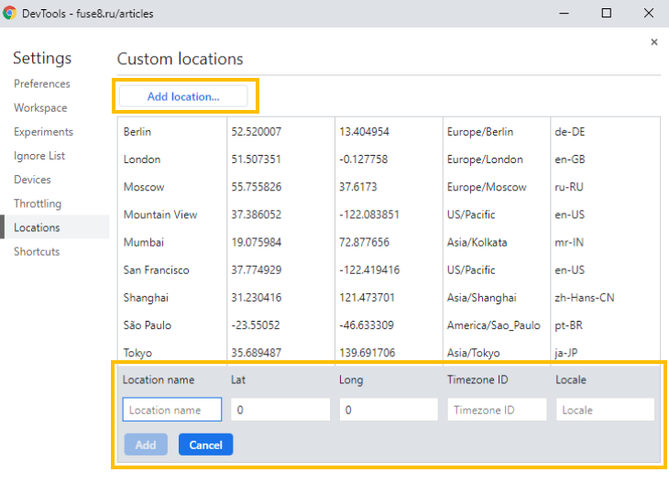Open the Throttling settings tab

(x=38, y=203)
